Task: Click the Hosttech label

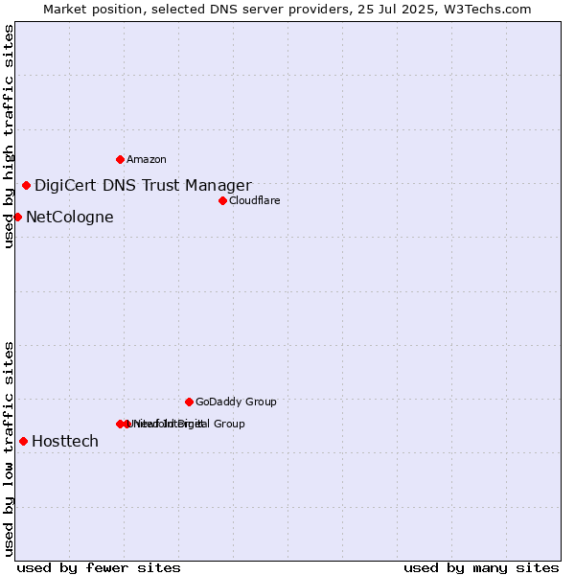Action: (65, 441)
